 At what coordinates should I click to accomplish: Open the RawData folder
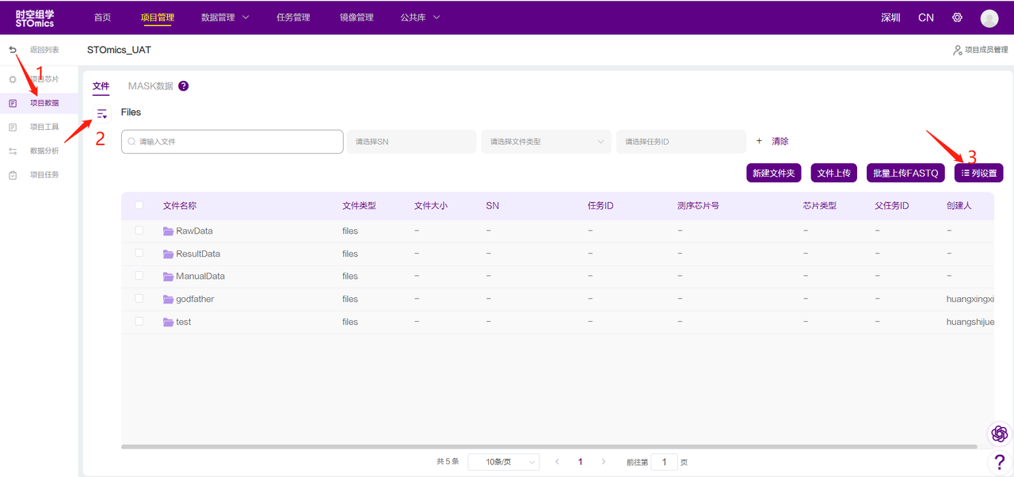click(x=193, y=231)
